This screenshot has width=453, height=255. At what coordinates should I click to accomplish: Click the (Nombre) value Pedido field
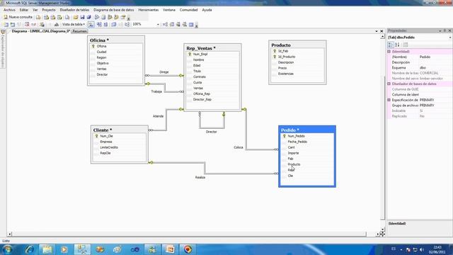(x=435, y=57)
